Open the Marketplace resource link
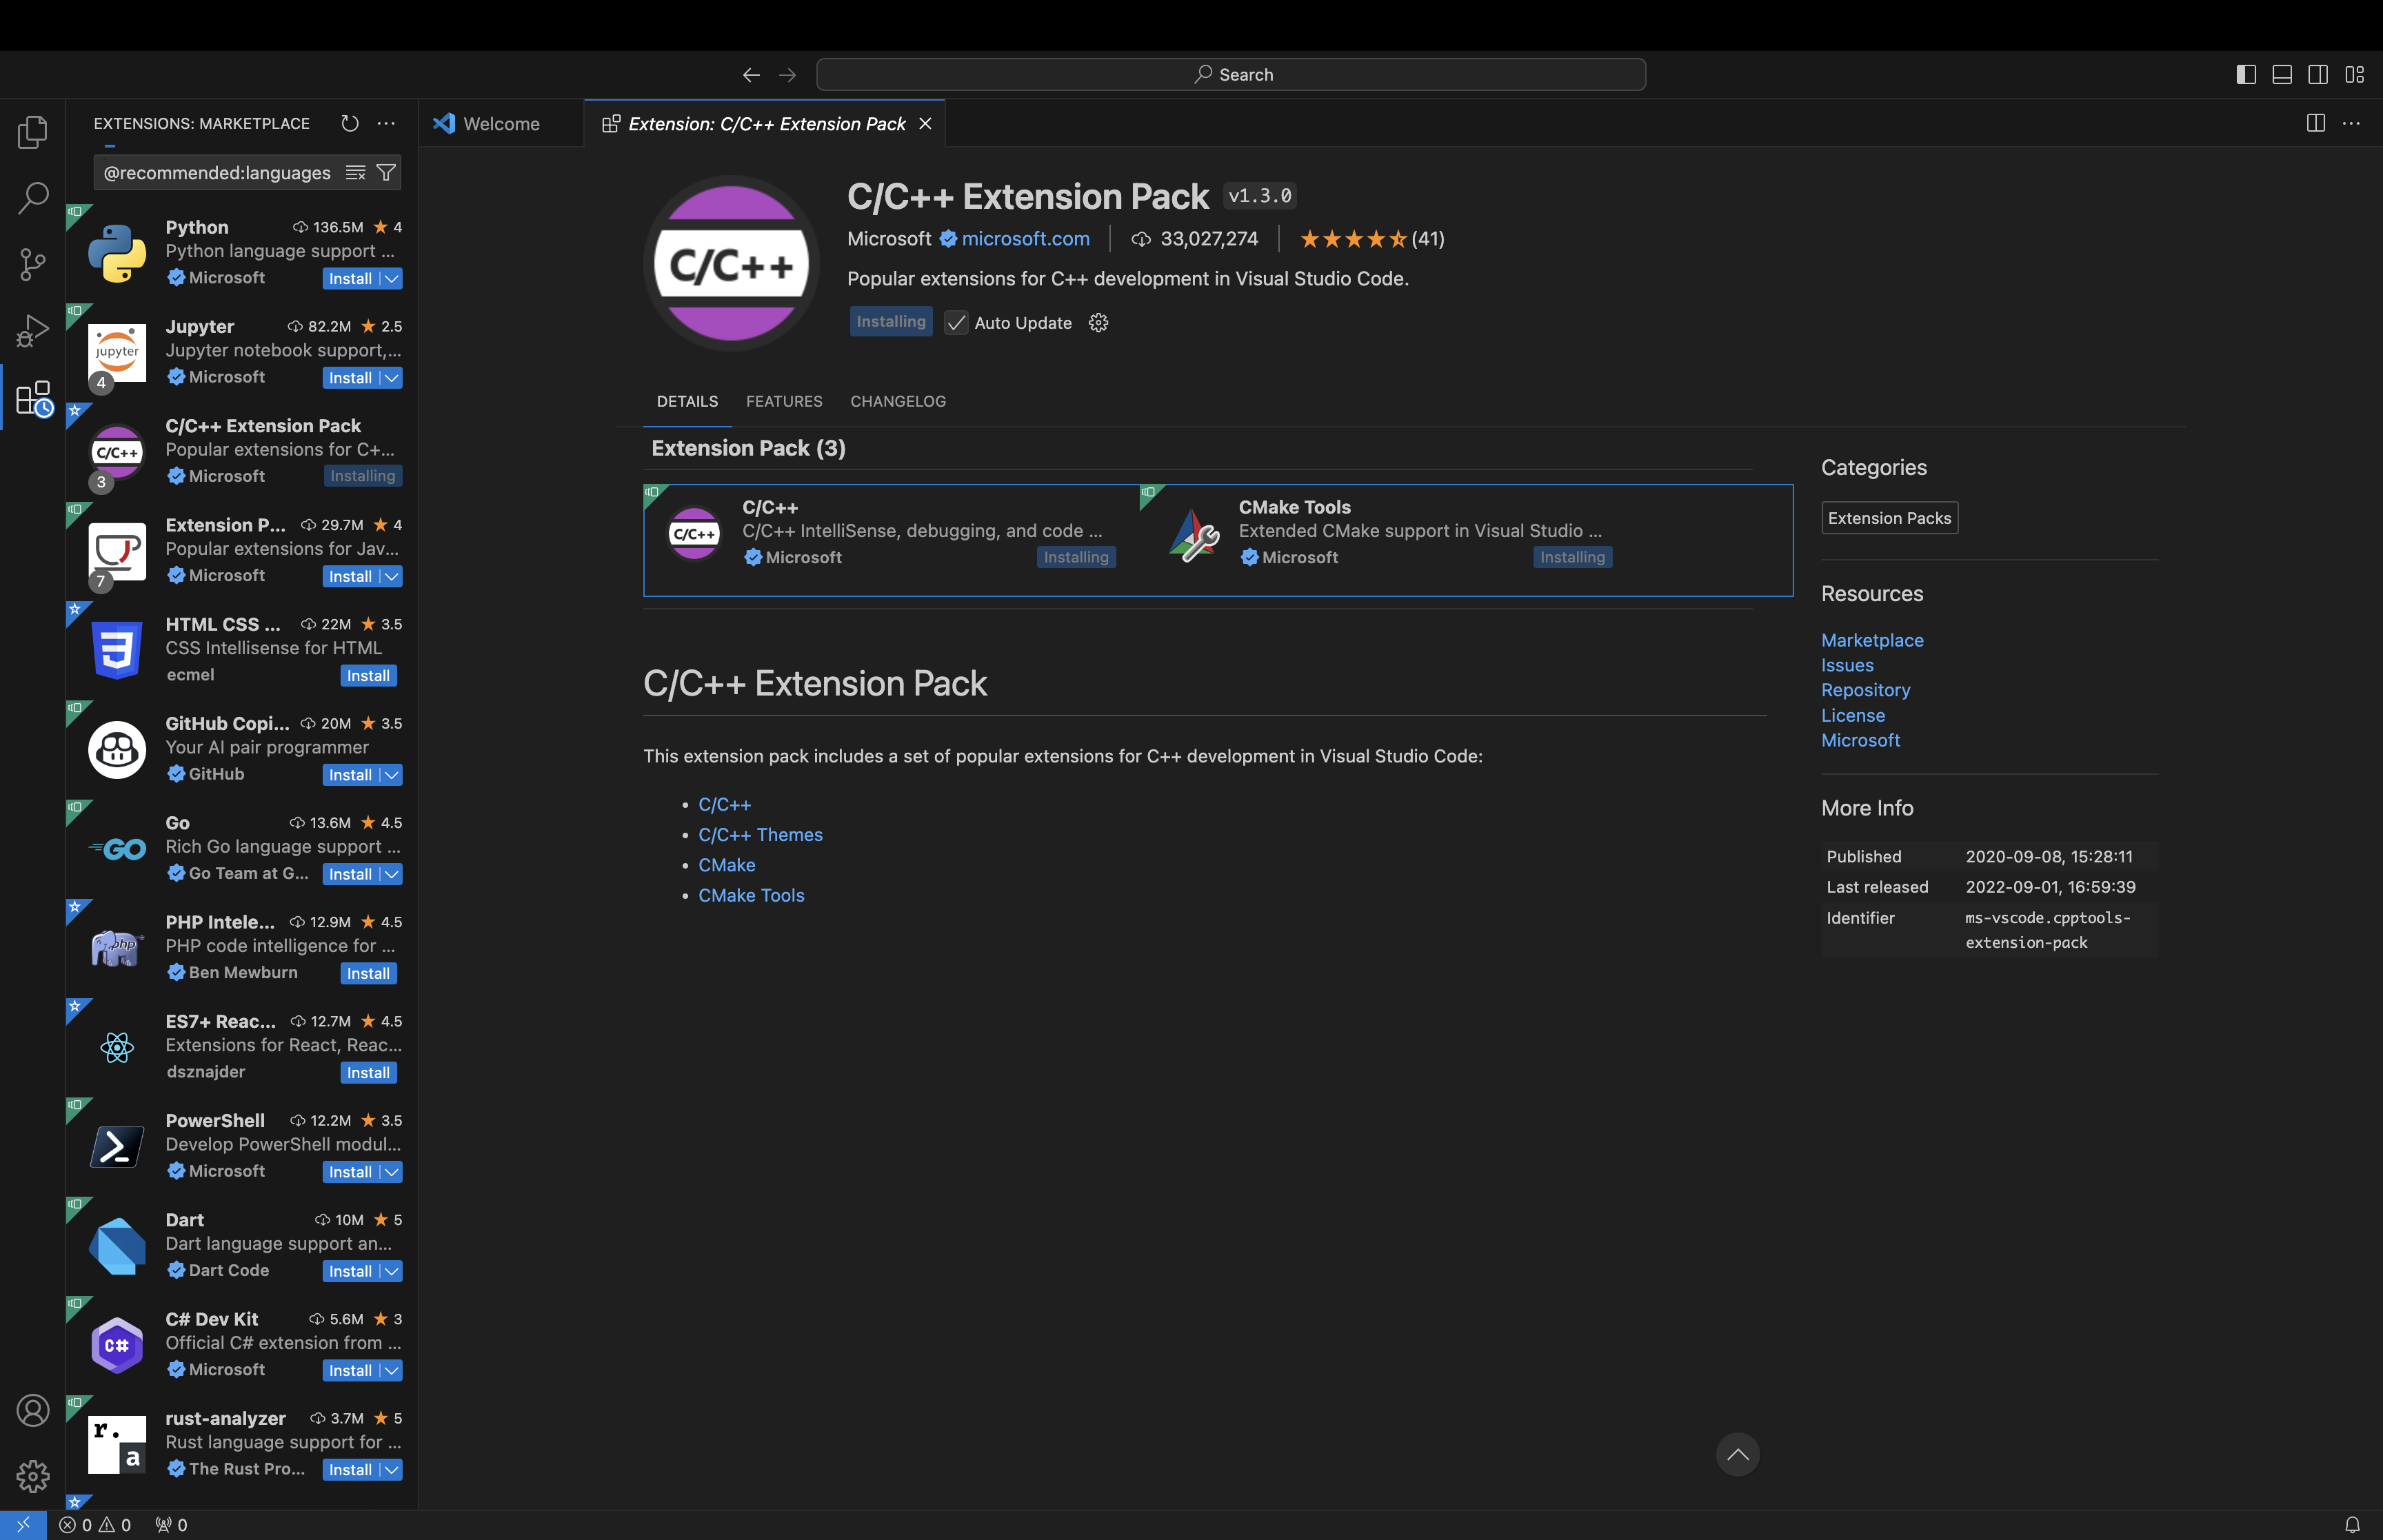2383x1540 pixels. tap(1872, 640)
